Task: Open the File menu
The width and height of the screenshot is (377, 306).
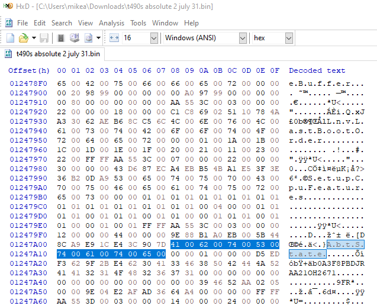Action: [x=22, y=23]
